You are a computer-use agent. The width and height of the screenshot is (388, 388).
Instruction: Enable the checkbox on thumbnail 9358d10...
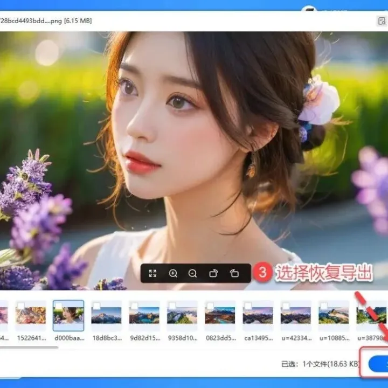[172, 306]
